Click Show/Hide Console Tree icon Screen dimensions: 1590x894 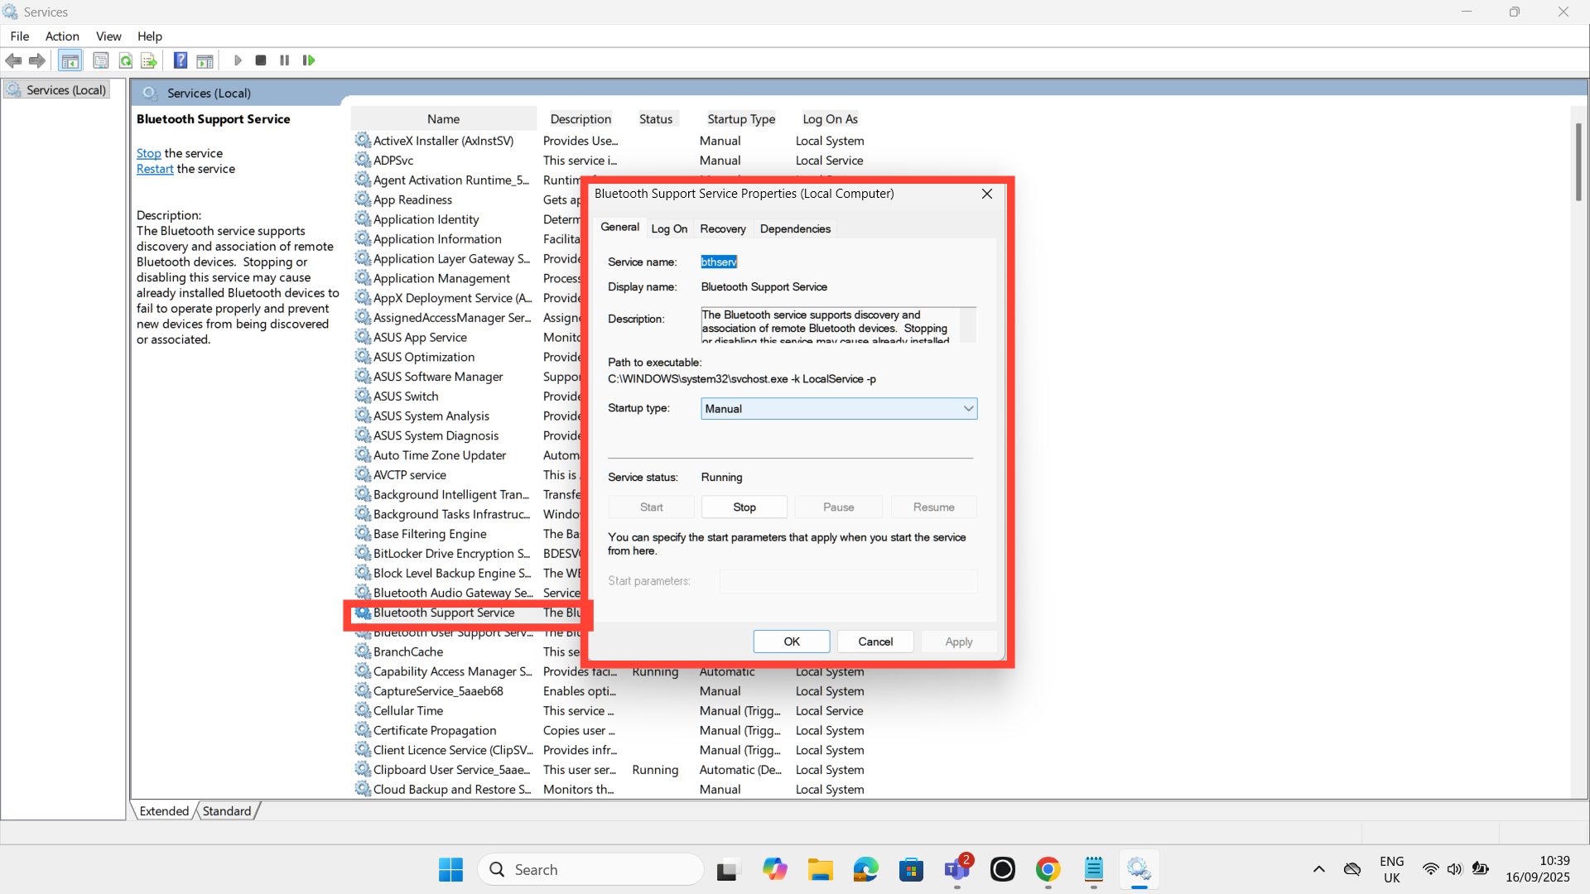(x=70, y=60)
